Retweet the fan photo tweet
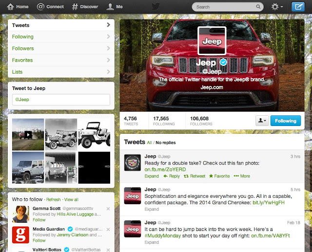This screenshot has width=312, height=252. pos(195,176)
